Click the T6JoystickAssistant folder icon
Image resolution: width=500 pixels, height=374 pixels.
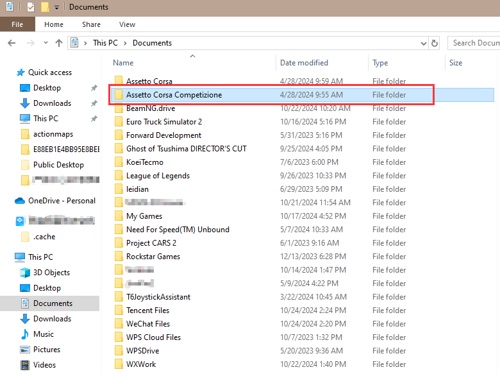click(119, 297)
